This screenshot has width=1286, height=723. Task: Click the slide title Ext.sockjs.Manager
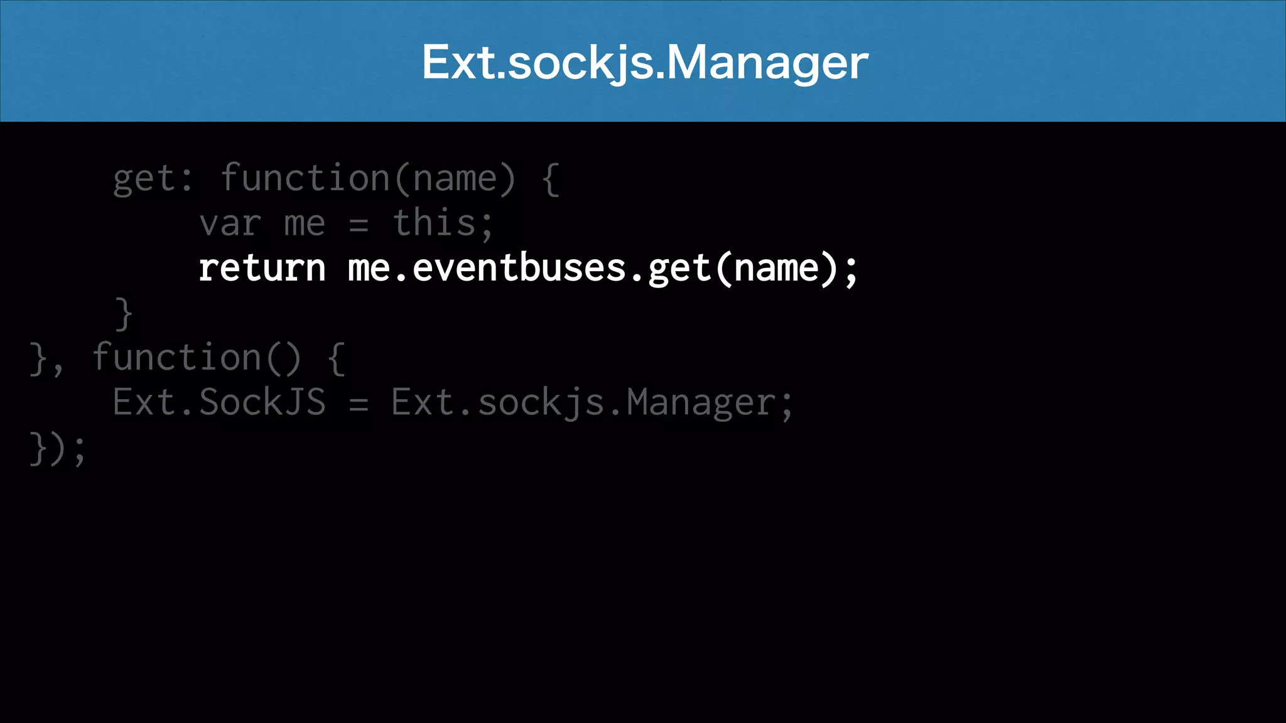pos(645,63)
